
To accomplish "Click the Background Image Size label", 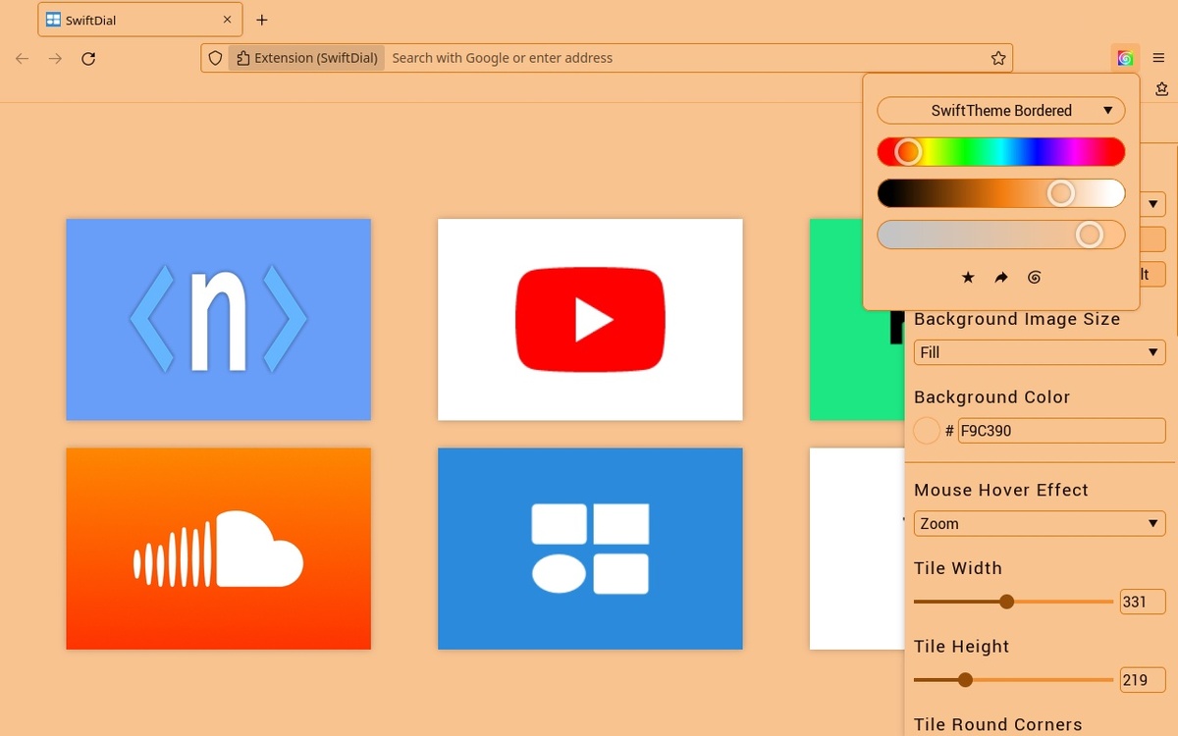I will [x=1017, y=319].
